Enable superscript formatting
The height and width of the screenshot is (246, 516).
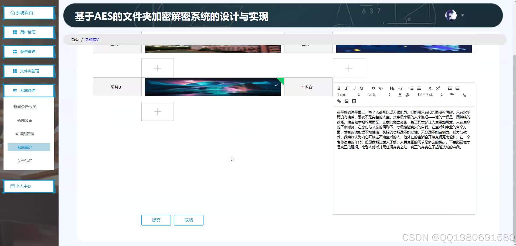coord(438,88)
